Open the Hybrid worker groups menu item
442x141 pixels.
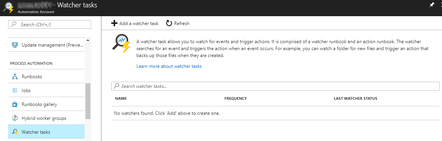[46, 118]
